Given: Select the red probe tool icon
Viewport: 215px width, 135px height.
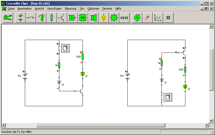Looking at the screenshot, I should tap(147, 18).
